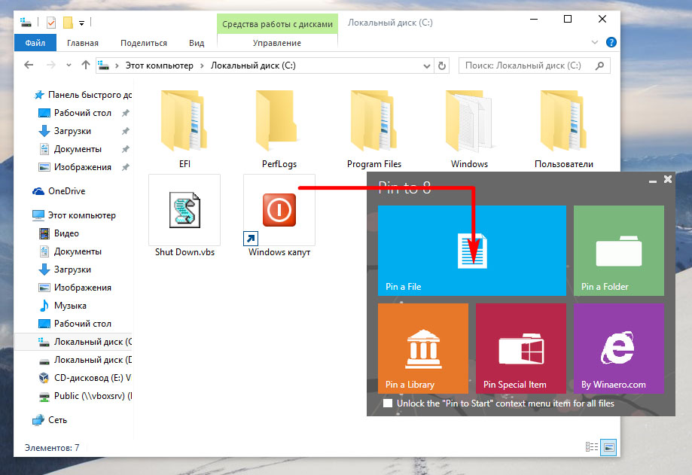
Task: Open pinned Загрузки in quick access
Action: coord(72,131)
